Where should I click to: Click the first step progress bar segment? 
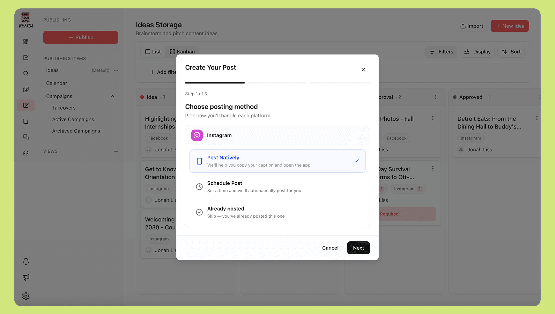(215, 83)
